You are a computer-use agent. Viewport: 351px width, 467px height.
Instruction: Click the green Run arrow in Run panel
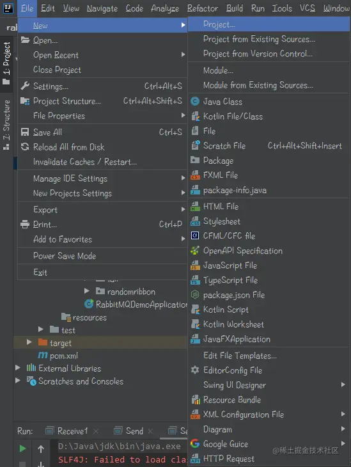[x=22, y=448]
